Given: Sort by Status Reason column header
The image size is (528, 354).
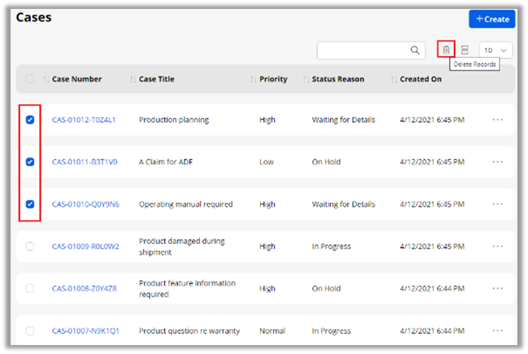Looking at the screenshot, I should [337, 79].
